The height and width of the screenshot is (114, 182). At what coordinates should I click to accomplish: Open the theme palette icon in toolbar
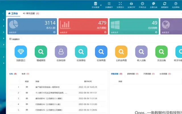pos(154,4)
